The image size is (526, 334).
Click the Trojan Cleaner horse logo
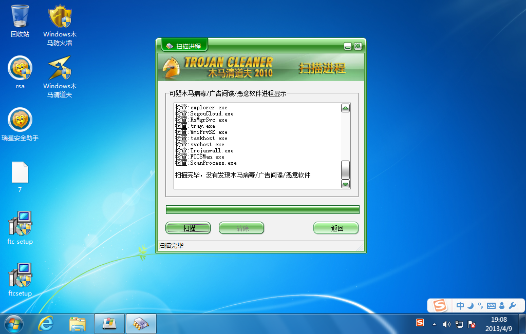[x=171, y=67]
